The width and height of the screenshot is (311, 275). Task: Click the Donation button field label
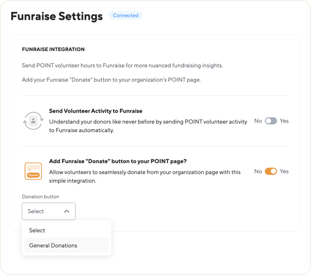tap(41, 197)
